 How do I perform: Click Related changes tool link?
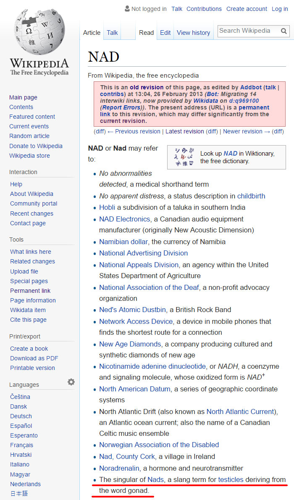[32, 261]
